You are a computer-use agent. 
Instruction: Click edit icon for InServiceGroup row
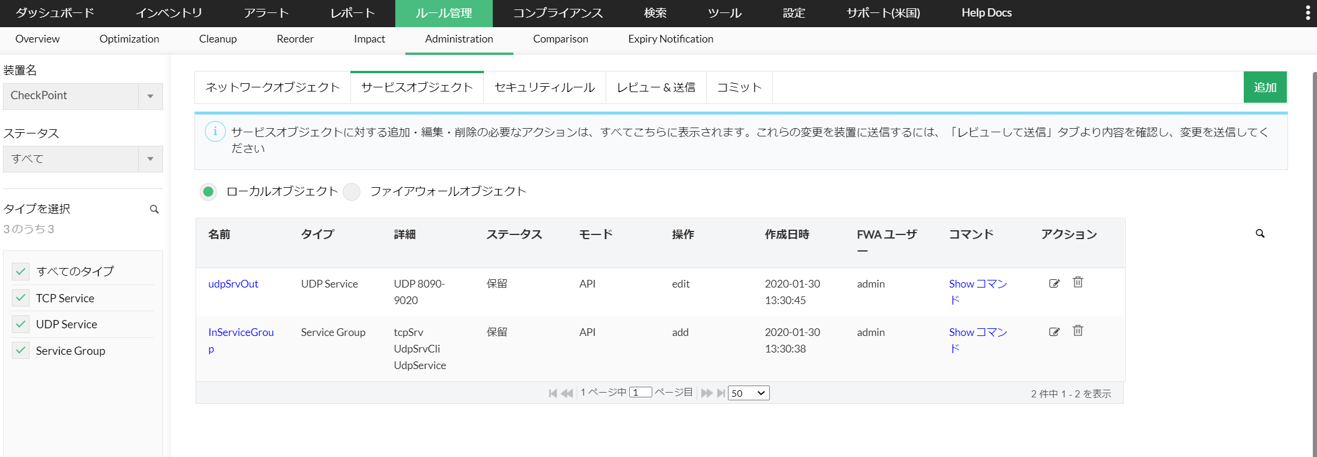point(1054,332)
